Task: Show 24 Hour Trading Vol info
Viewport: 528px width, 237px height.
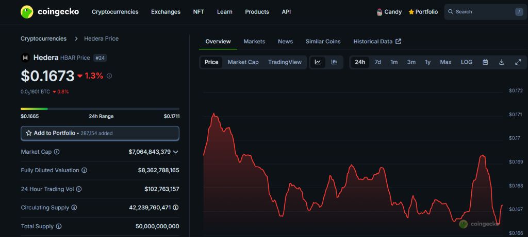Action: click(79, 189)
